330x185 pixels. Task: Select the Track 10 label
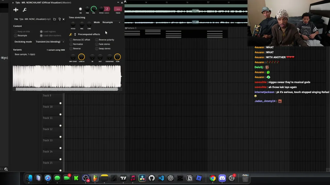(x=48, y=107)
